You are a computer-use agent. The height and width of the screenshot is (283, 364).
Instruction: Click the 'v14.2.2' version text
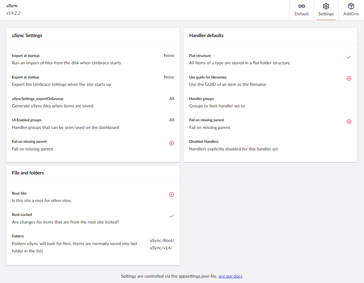coord(13,13)
